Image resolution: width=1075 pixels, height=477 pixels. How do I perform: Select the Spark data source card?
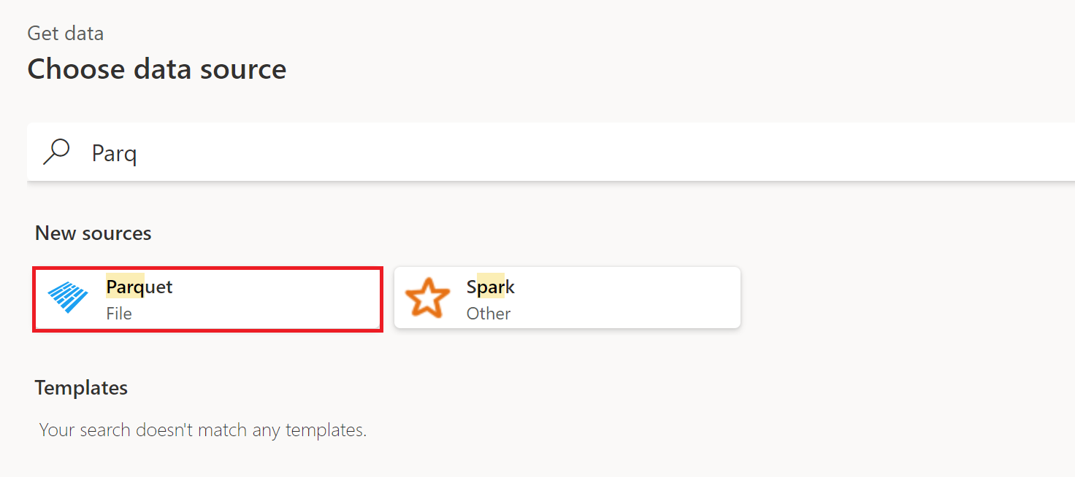(567, 298)
